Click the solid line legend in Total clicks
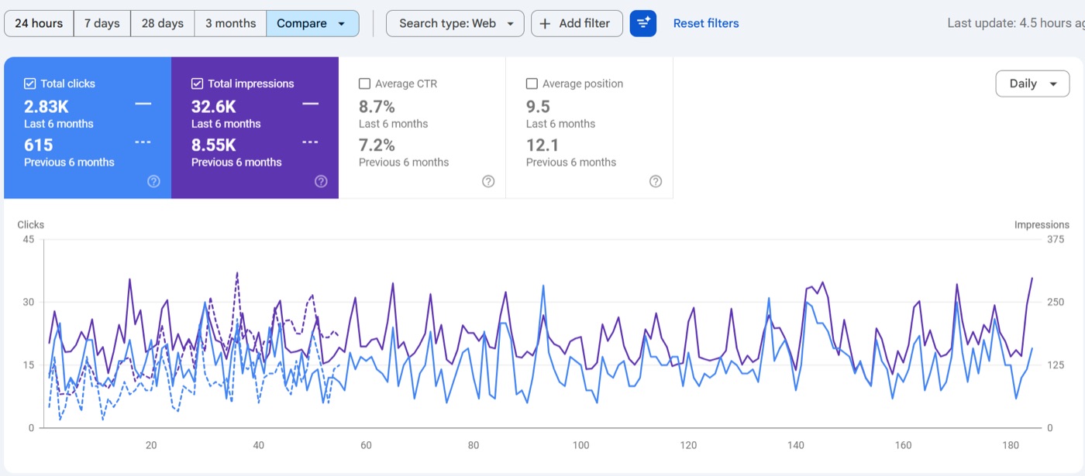 pyautogui.click(x=143, y=104)
